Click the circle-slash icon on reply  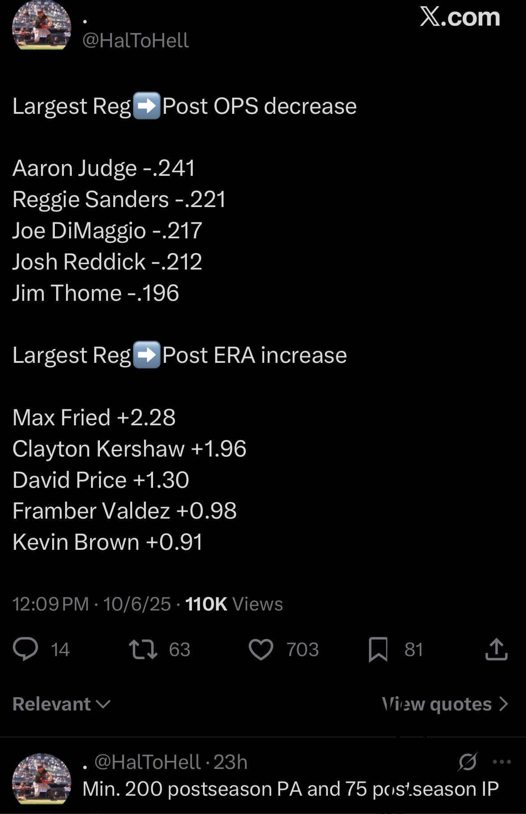(x=467, y=762)
